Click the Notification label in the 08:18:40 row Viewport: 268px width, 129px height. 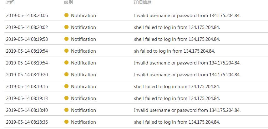click(83, 110)
